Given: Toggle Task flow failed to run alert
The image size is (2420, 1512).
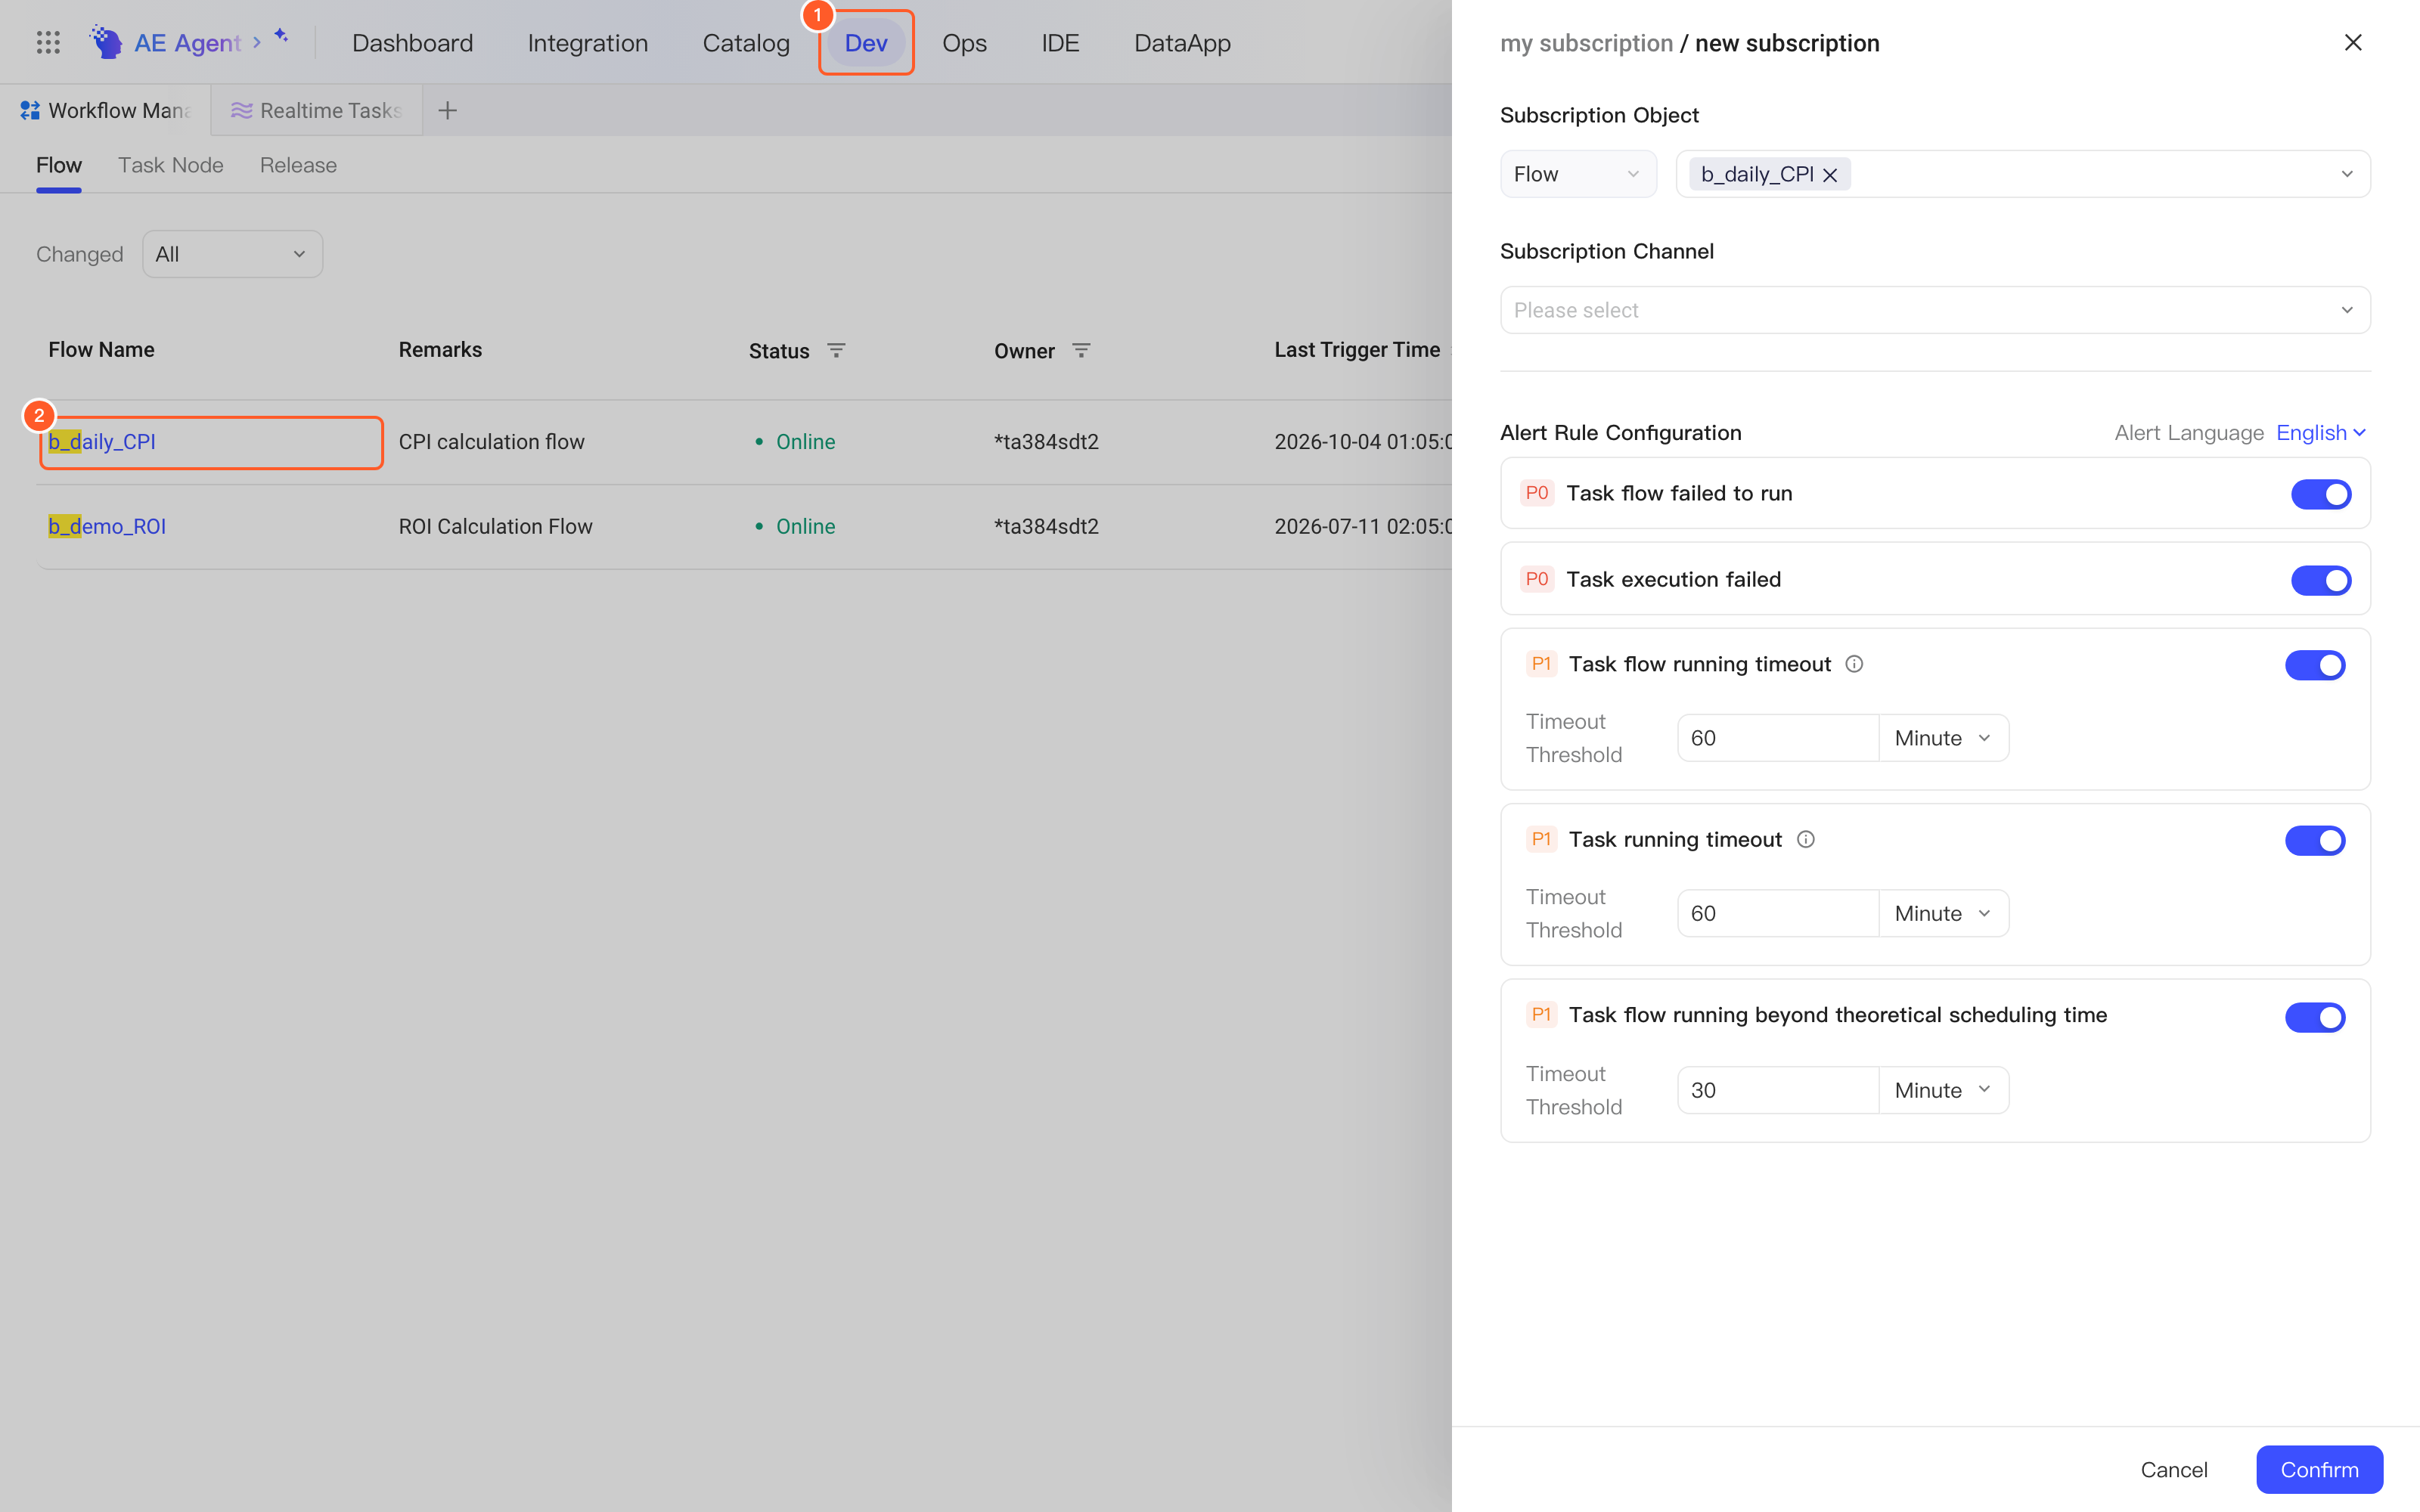Looking at the screenshot, I should coord(2320,494).
